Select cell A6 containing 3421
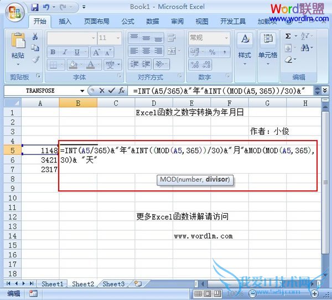Viewport: 332px width, 300px height. pyautogui.click(x=40, y=160)
